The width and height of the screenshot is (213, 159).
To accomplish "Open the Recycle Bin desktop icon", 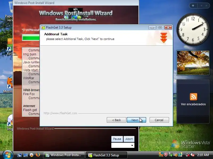I will (10, 11).
